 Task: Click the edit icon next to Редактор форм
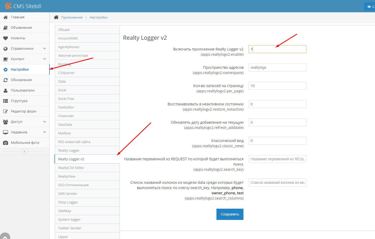pyautogui.click(x=6, y=111)
